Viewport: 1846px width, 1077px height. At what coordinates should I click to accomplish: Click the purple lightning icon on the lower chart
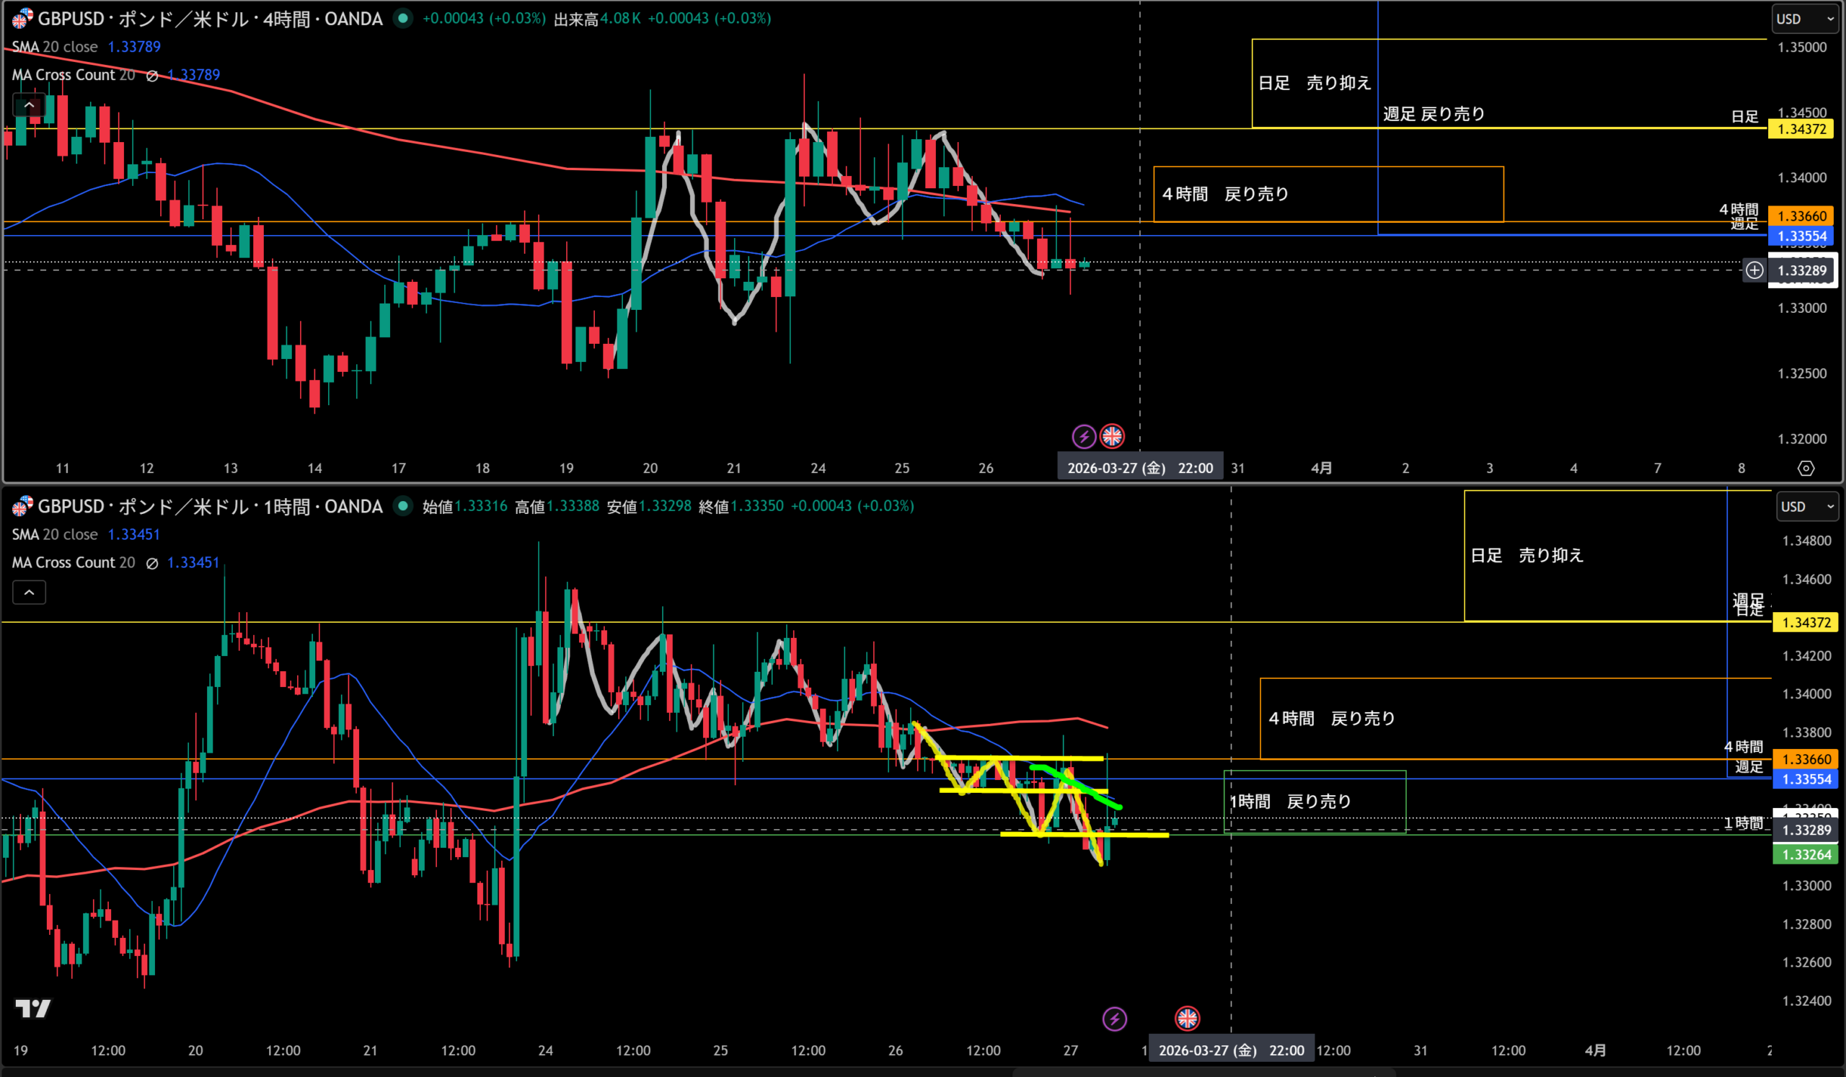pos(1114,1019)
